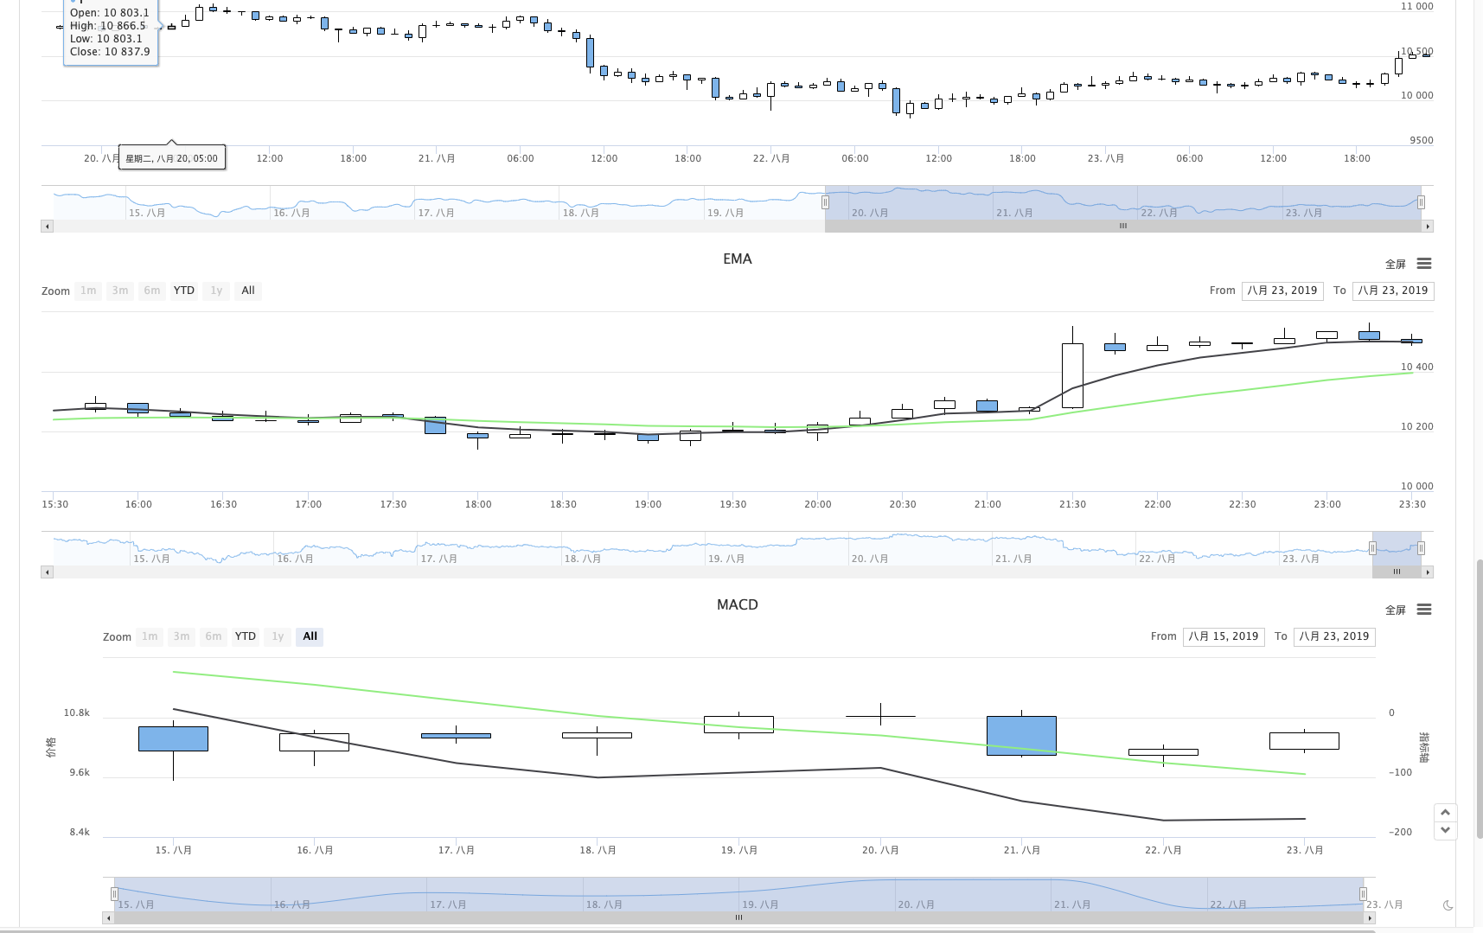
Task: Open the MACD chart hamburger menu
Action: [1424, 610]
